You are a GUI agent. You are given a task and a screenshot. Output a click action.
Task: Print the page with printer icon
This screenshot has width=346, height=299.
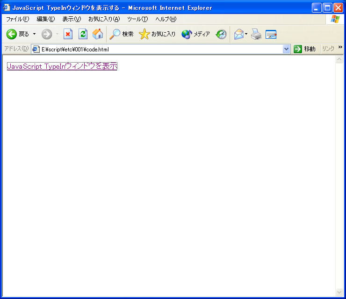pos(256,34)
